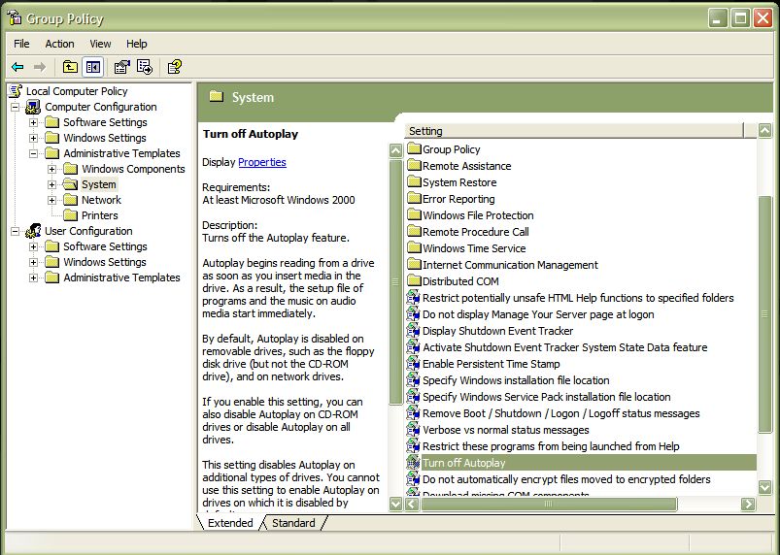Click the horizontal scroll right arrow
Screen dimensions: 780x555
pyautogui.click(x=748, y=504)
